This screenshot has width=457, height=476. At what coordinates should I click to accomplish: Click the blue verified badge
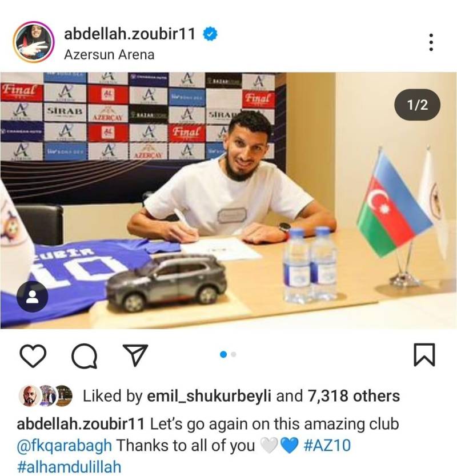click(210, 34)
